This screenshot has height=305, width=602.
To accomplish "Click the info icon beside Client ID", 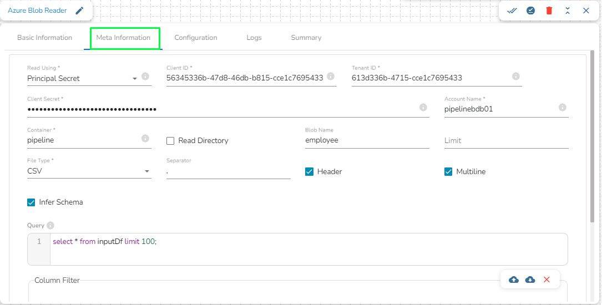I will tap(330, 76).
